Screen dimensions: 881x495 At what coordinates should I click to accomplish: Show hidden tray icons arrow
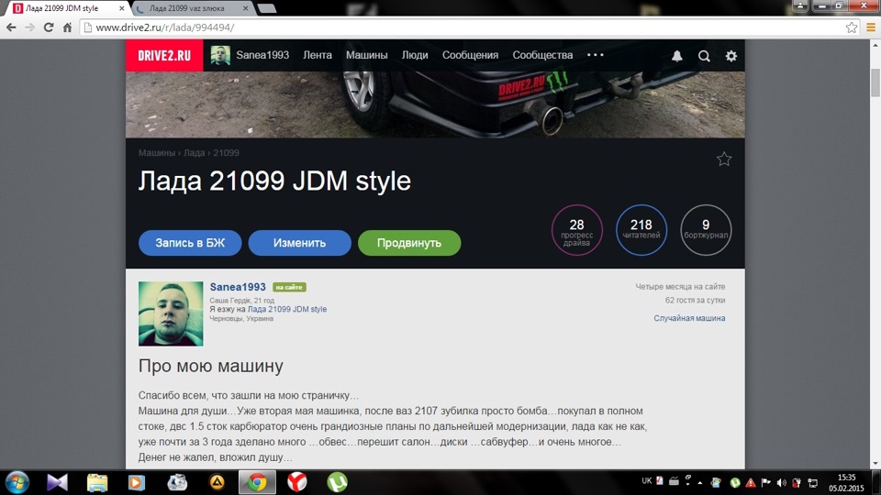pyautogui.click(x=700, y=482)
